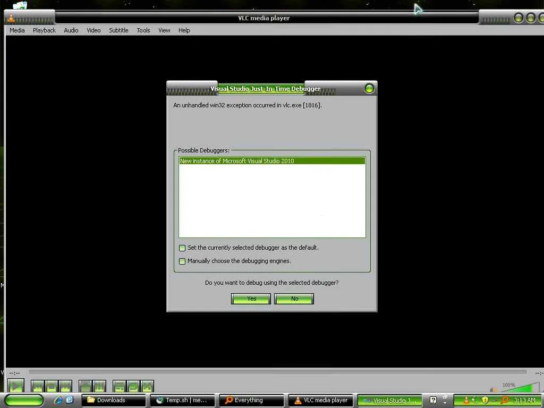
Task: Open the Help menu
Action: [x=184, y=30]
